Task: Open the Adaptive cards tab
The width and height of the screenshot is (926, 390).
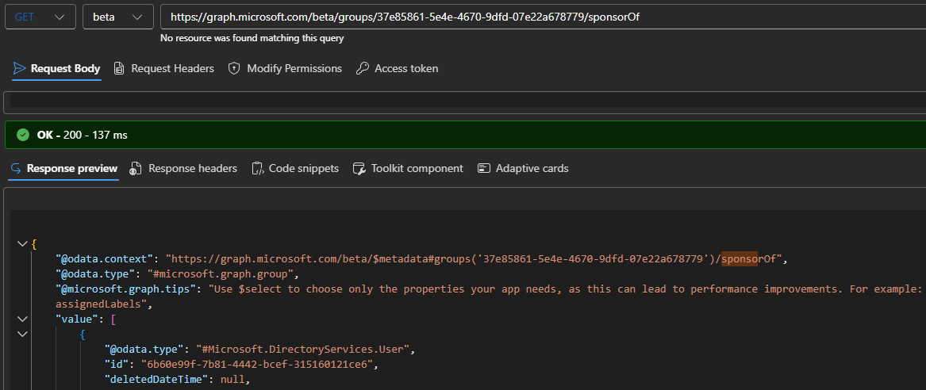Action: point(523,168)
